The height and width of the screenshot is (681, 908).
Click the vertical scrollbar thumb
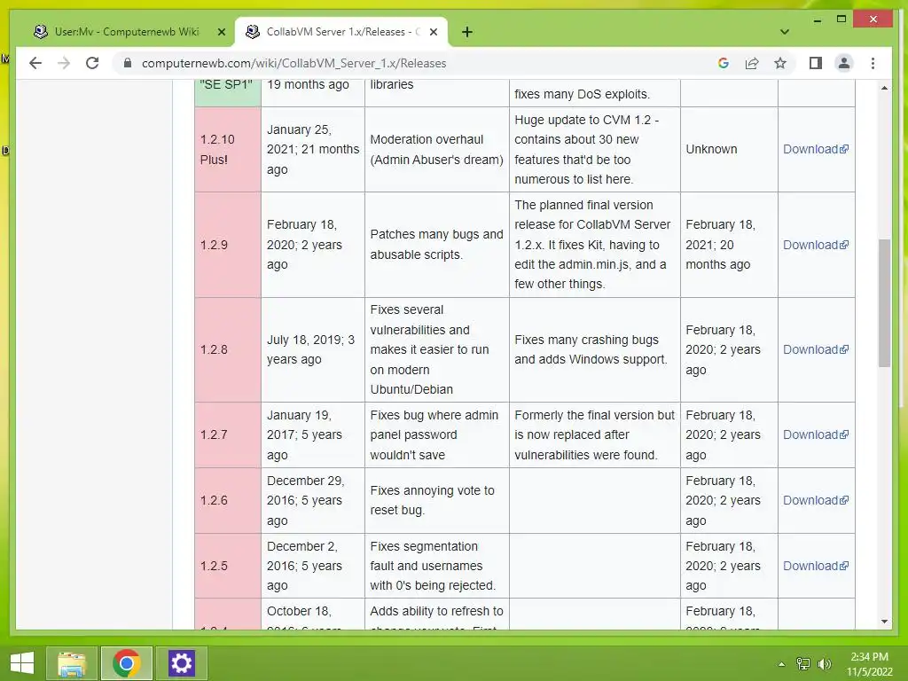(884, 303)
